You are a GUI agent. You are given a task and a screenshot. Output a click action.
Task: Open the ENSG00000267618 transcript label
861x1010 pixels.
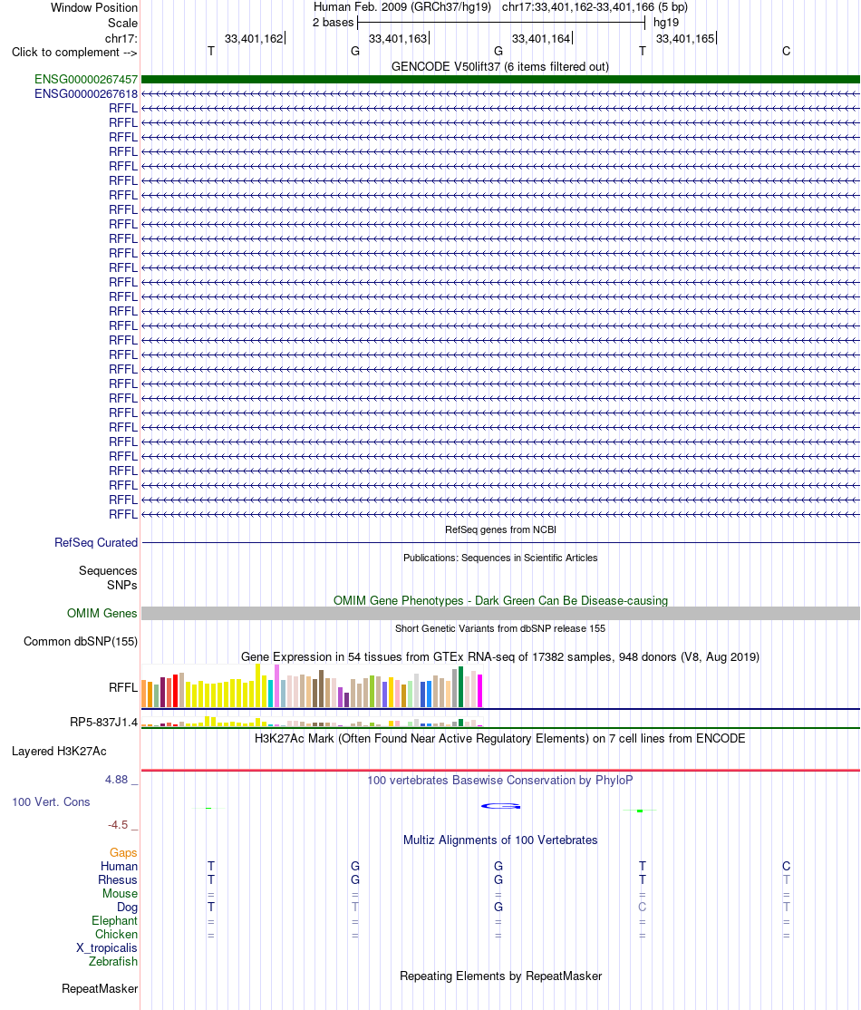86,94
